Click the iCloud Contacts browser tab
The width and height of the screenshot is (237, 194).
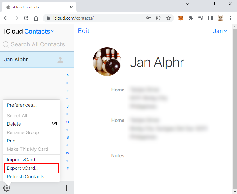[39, 7]
